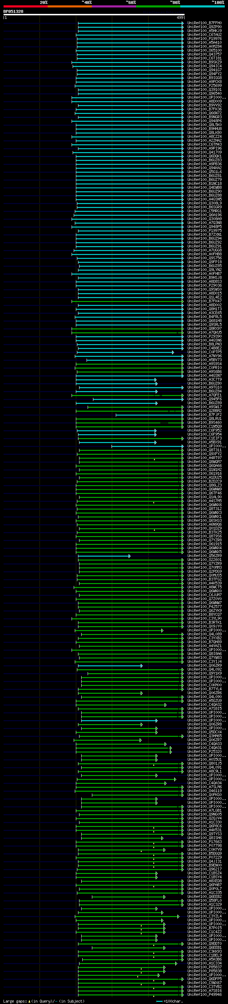Select the UniRef100_B7FK36 label
The width and height of the screenshot is (228, 1004).
pyautogui.click(x=204, y=109)
